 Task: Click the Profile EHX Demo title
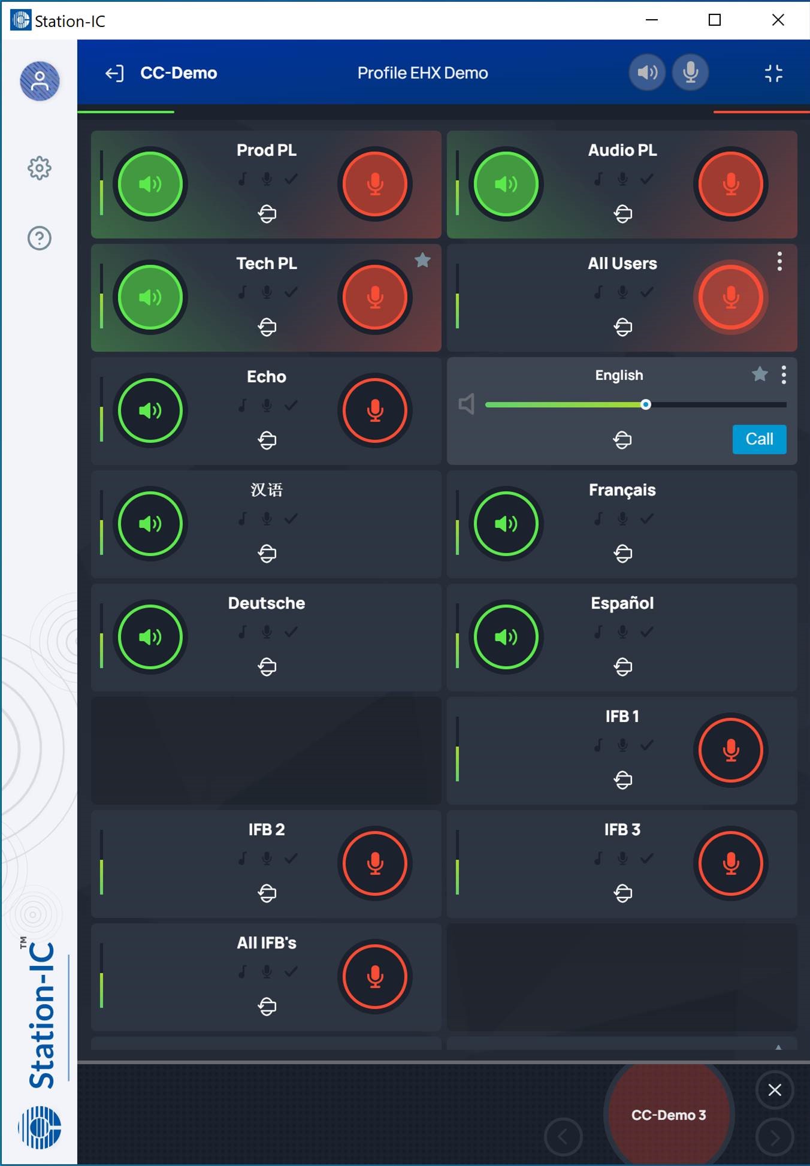click(x=422, y=73)
